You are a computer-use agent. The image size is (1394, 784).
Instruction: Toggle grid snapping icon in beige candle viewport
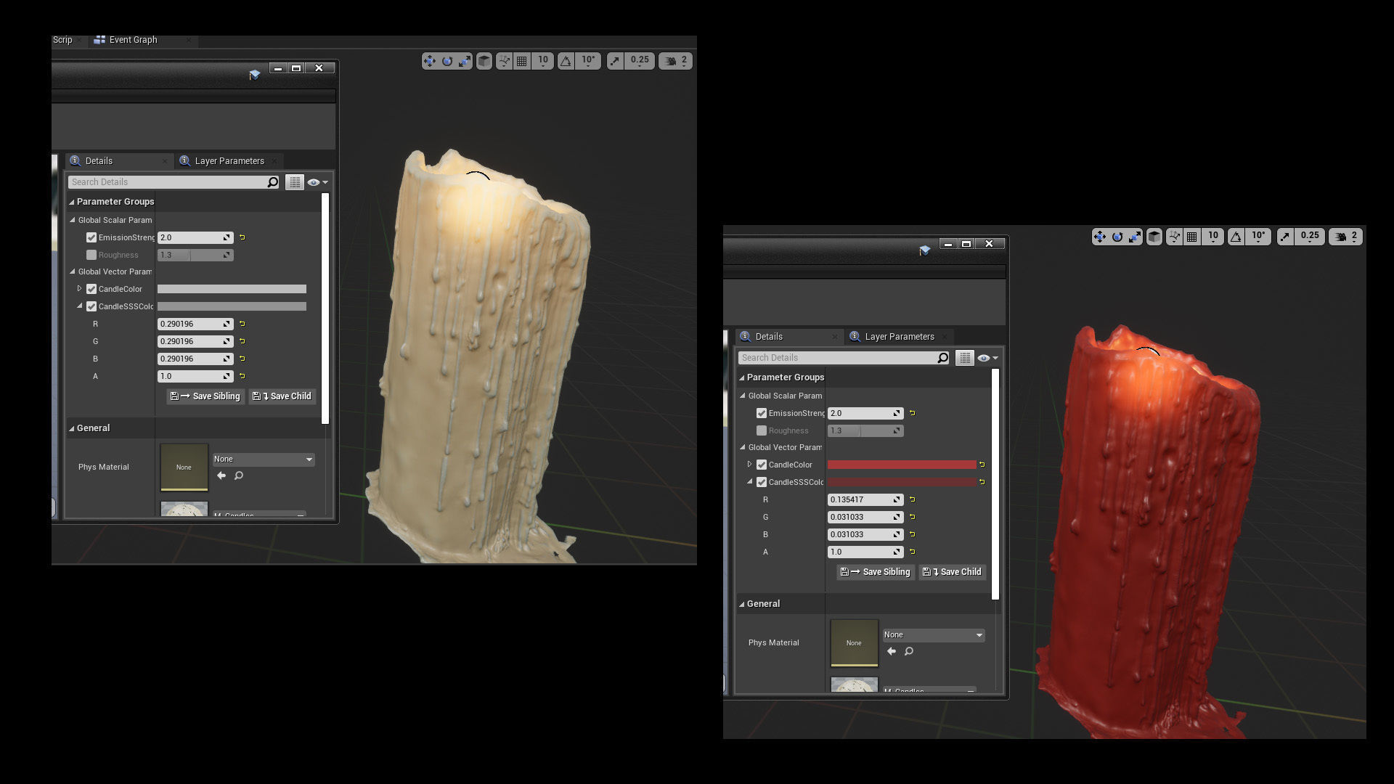pos(521,61)
